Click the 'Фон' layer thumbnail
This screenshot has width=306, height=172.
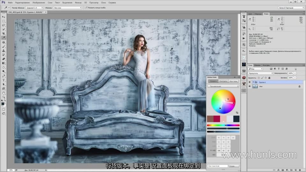pos(255,86)
